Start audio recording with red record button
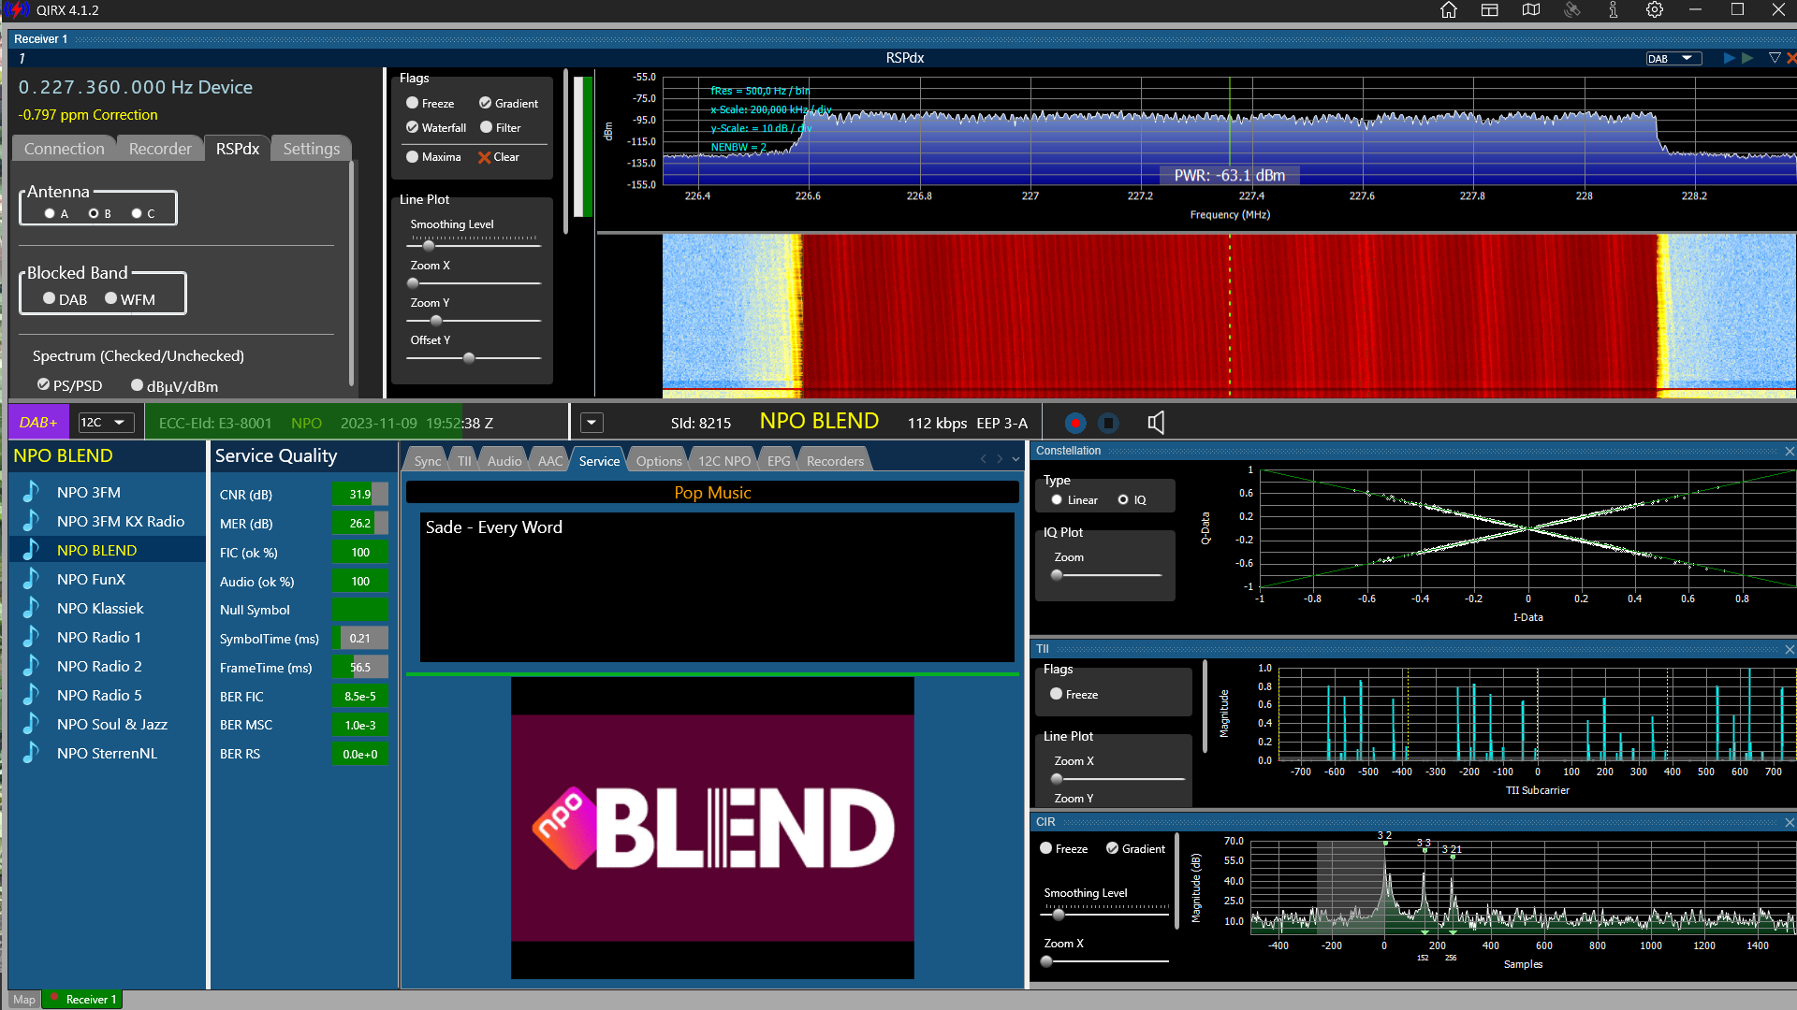Image resolution: width=1797 pixels, height=1010 pixels. 1075,423
